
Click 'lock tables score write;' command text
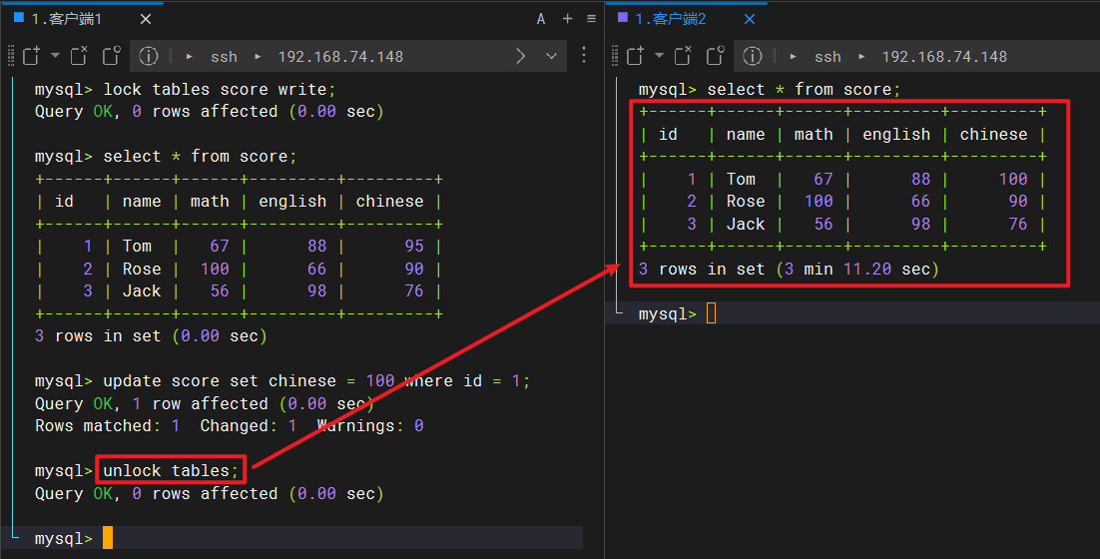[220, 90]
